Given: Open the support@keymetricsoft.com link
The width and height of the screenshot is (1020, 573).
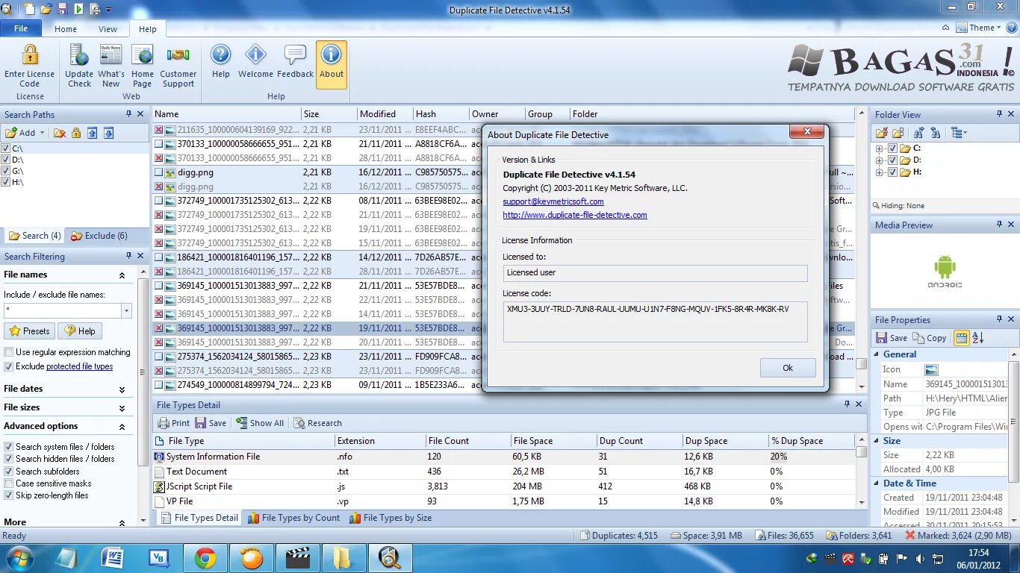Looking at the screenshot, I should pos(553,201).
